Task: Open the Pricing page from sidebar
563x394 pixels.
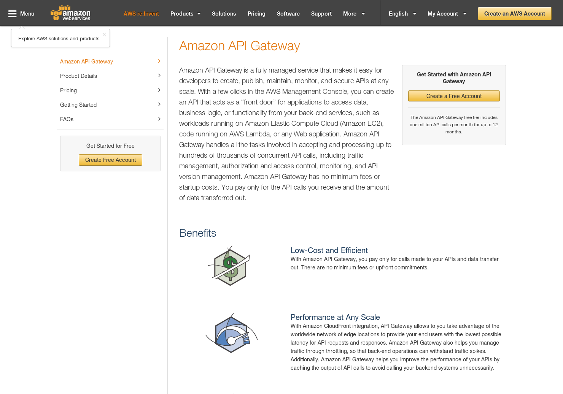Action: [68, 90]
